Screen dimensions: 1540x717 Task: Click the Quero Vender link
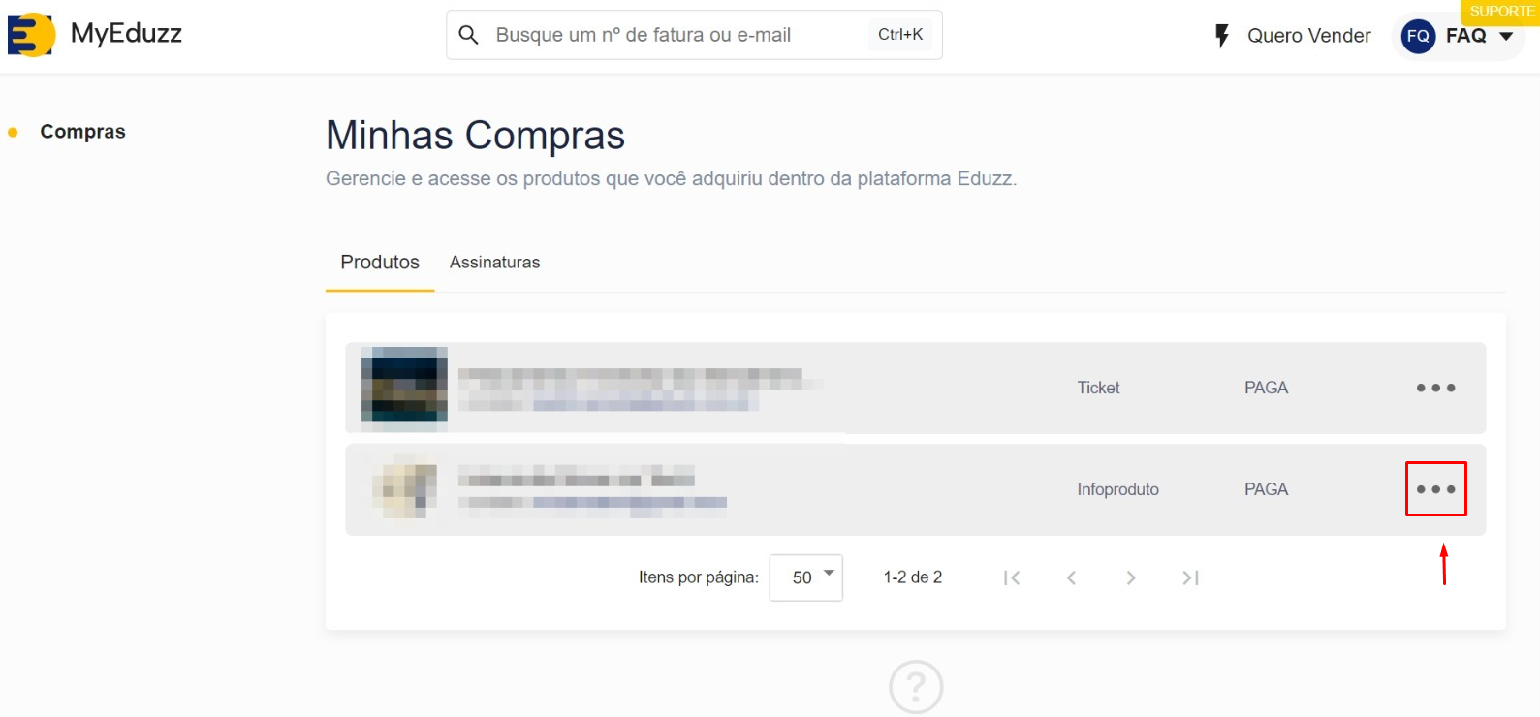click(1308, 36)
